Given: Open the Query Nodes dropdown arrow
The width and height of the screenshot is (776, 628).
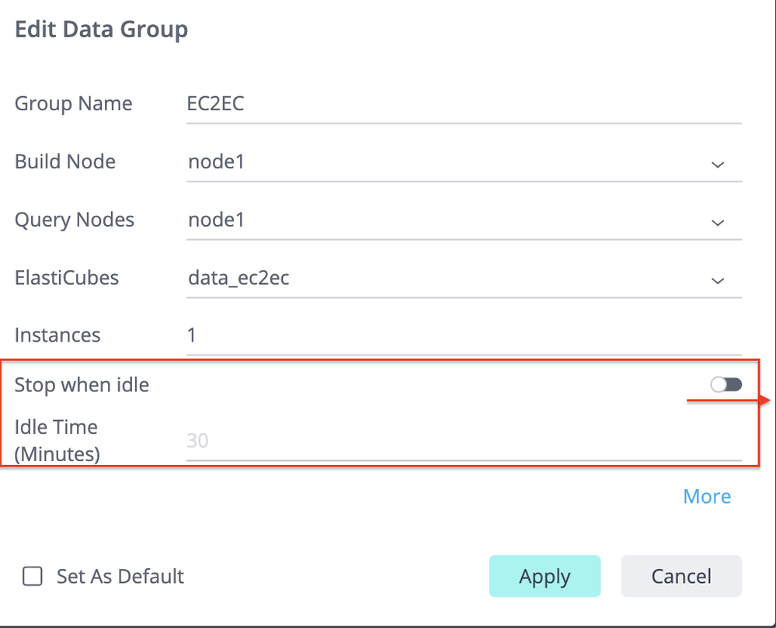Looking at the screenshot, I should click(x=718, y=222).
